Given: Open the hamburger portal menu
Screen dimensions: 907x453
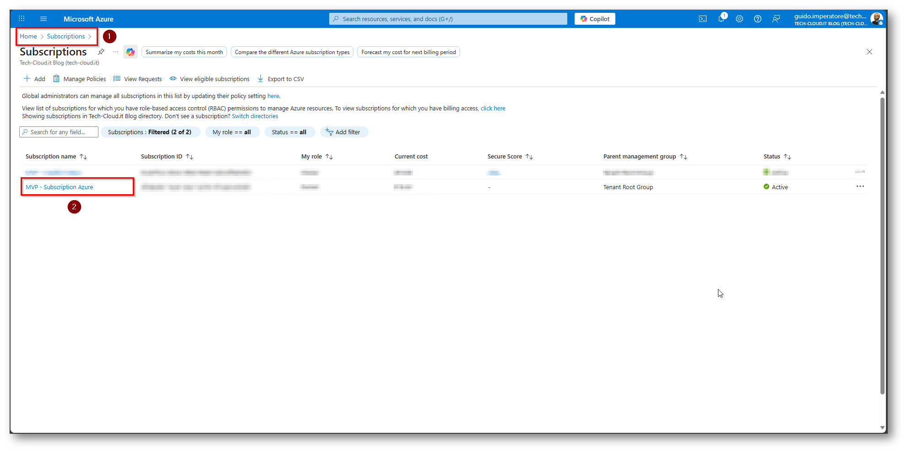Looking at the screenshot, I should click(43, 19).
